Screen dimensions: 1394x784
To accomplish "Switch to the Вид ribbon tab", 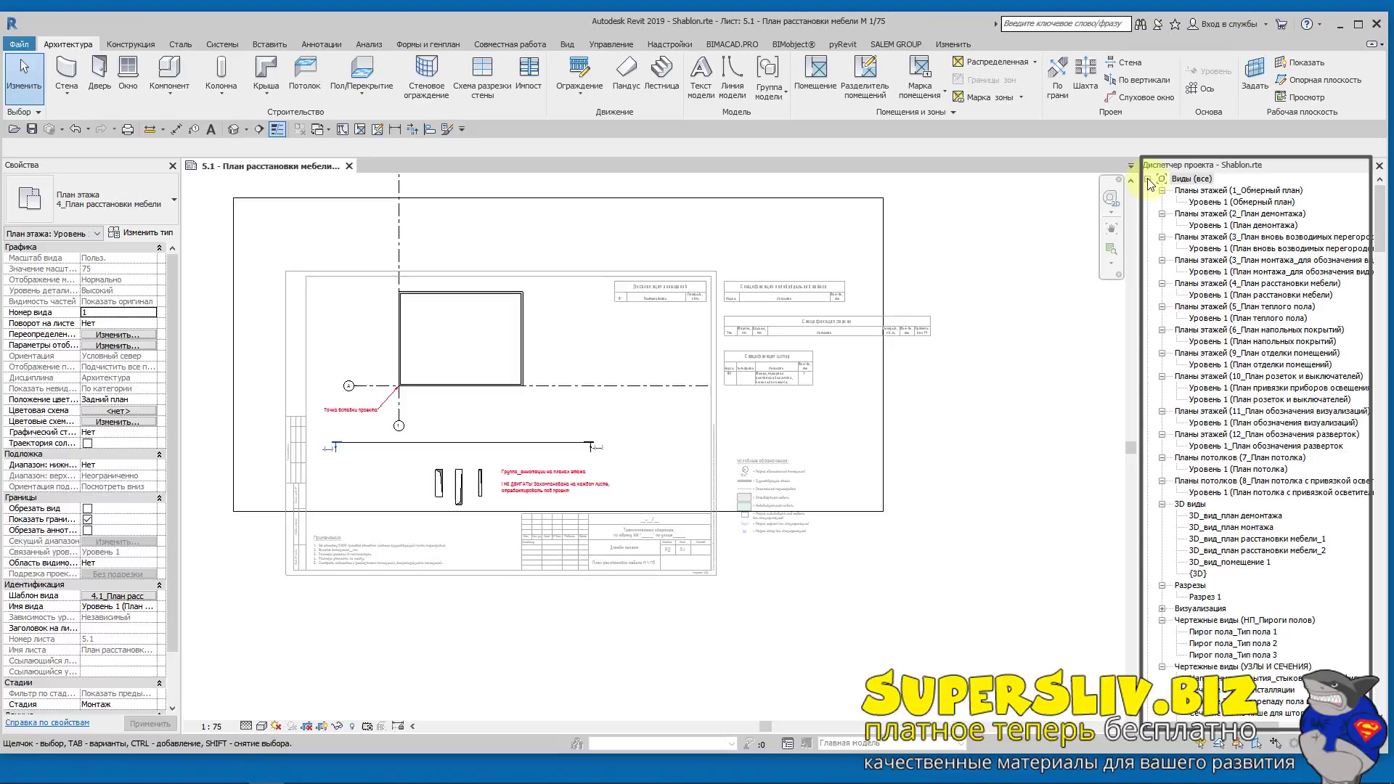I will tap(566, 44).
